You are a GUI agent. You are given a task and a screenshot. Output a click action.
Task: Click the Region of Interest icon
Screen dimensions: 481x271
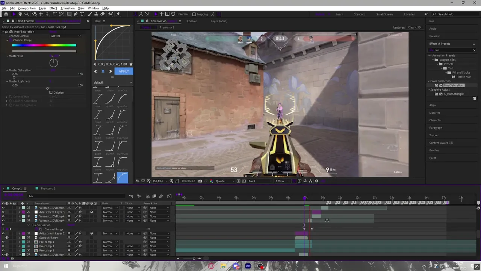[238, 181]
